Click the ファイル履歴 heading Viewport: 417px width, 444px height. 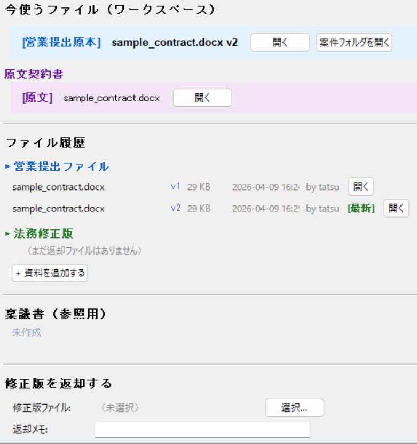coord(45,142)
